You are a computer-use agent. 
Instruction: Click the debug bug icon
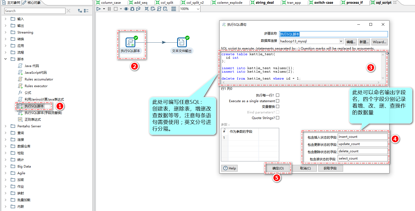coord(132,9)
